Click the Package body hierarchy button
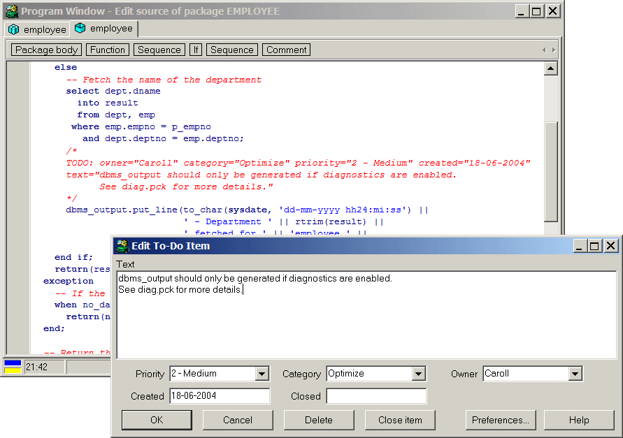 point(46,50)
